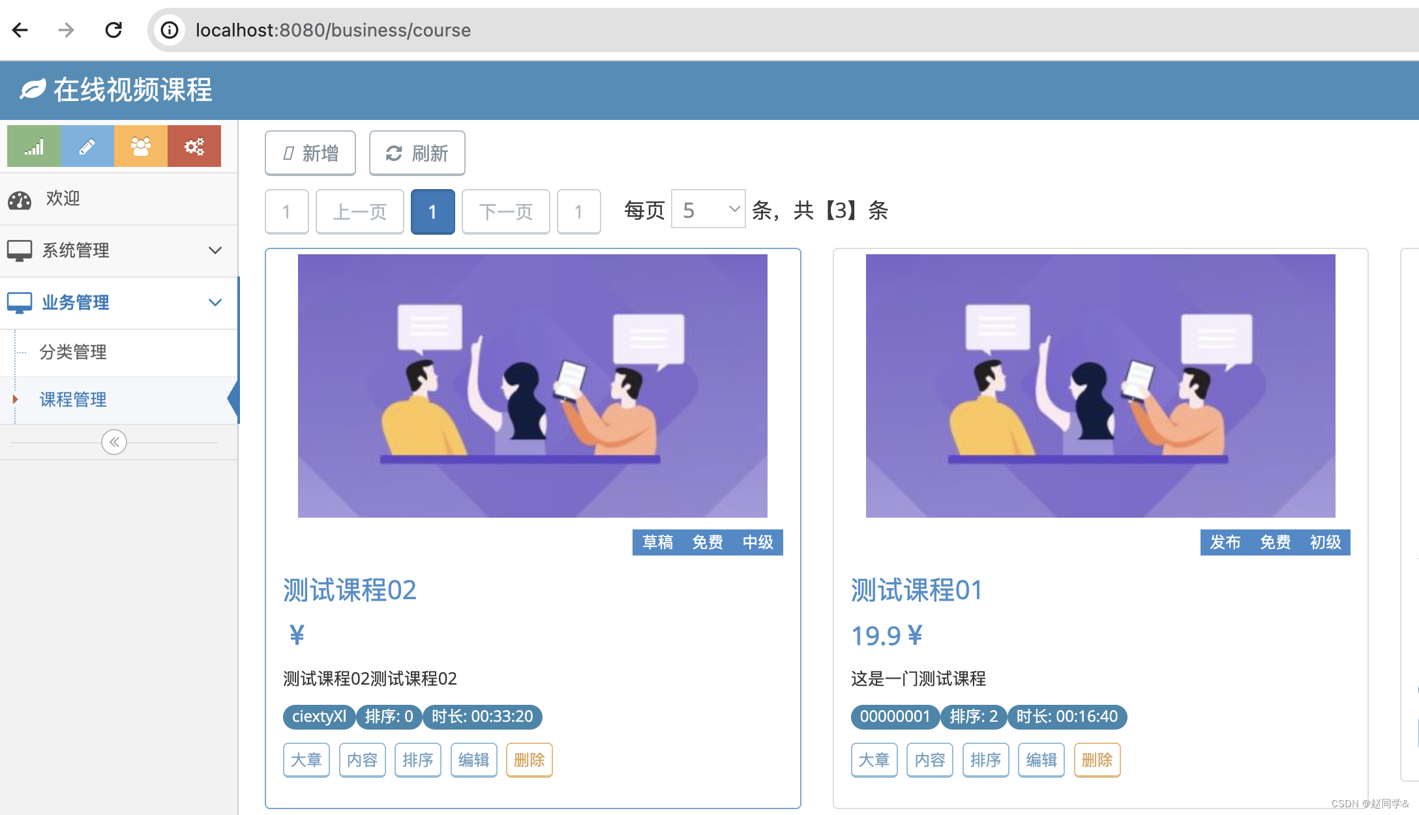Open the 欢迎 dashboard item
The width and height of the screenshot is (1419, 815).
coord(63,198)
